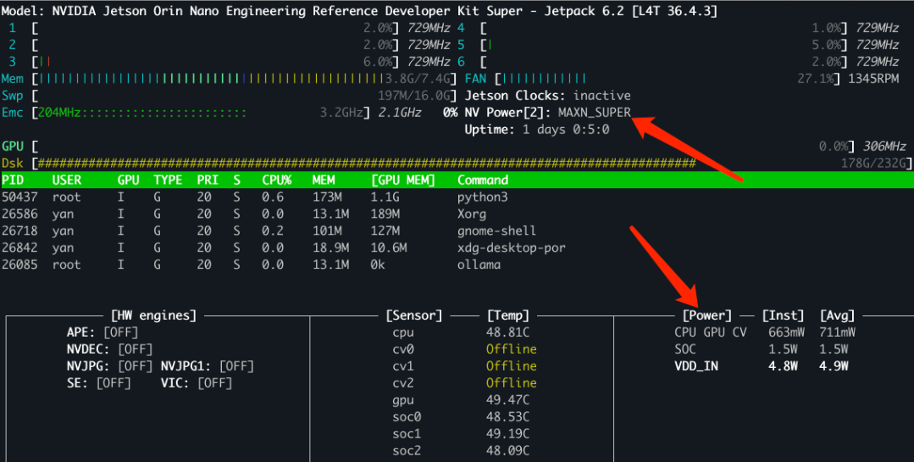Screen dimensions: 914x462
Task: Click the Command column header
Action: (483, 181)
